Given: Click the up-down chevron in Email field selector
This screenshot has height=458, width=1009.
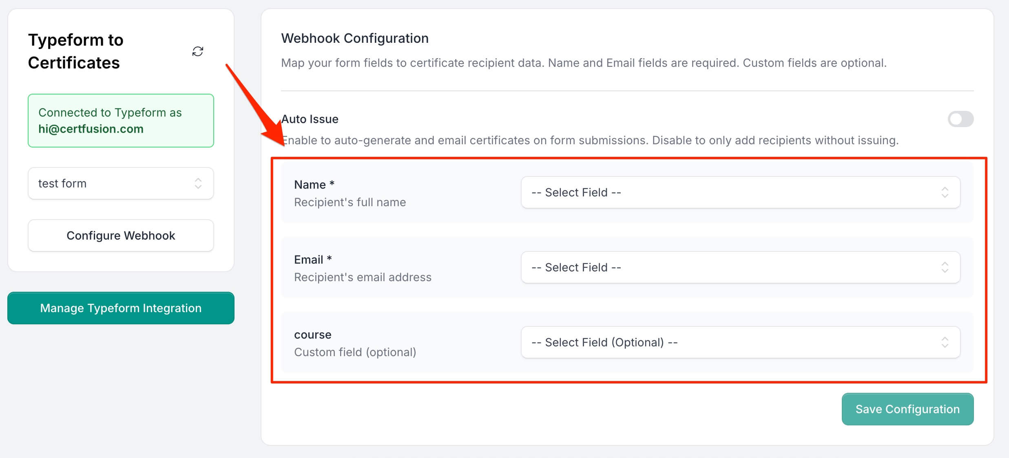Looking at the screenshot, I should pyautogui.click(x=945, y=267).
